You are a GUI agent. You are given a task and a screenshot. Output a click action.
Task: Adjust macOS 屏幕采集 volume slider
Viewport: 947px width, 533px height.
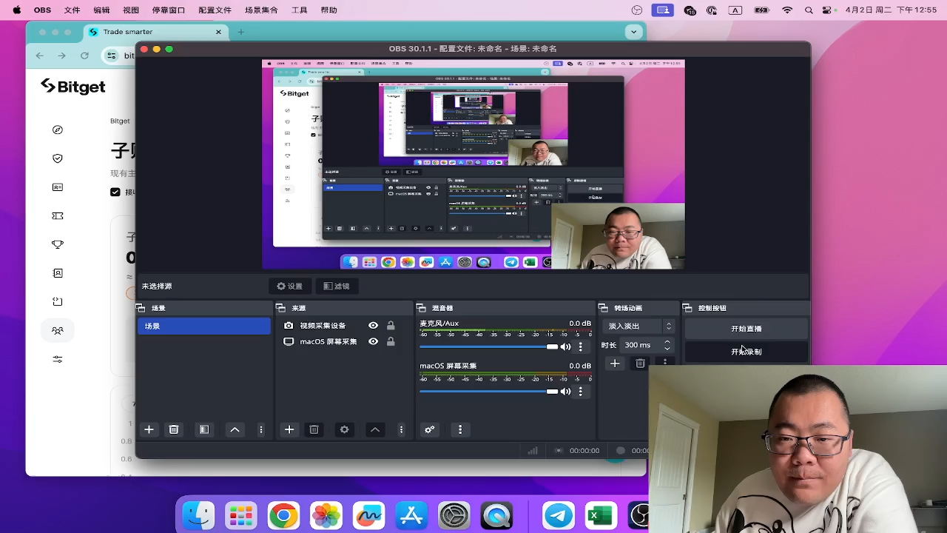point(489,391)
